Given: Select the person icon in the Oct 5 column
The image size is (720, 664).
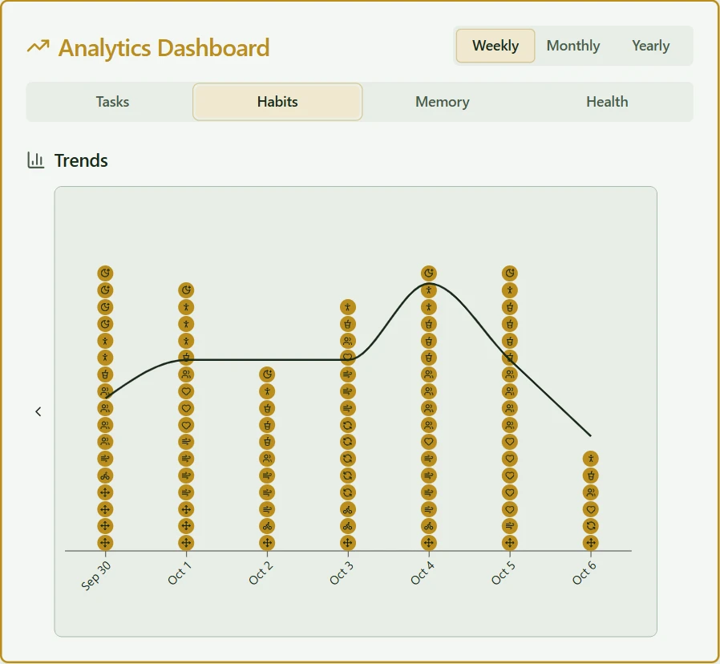Looking at the screenshot, I should click(510, 290).
